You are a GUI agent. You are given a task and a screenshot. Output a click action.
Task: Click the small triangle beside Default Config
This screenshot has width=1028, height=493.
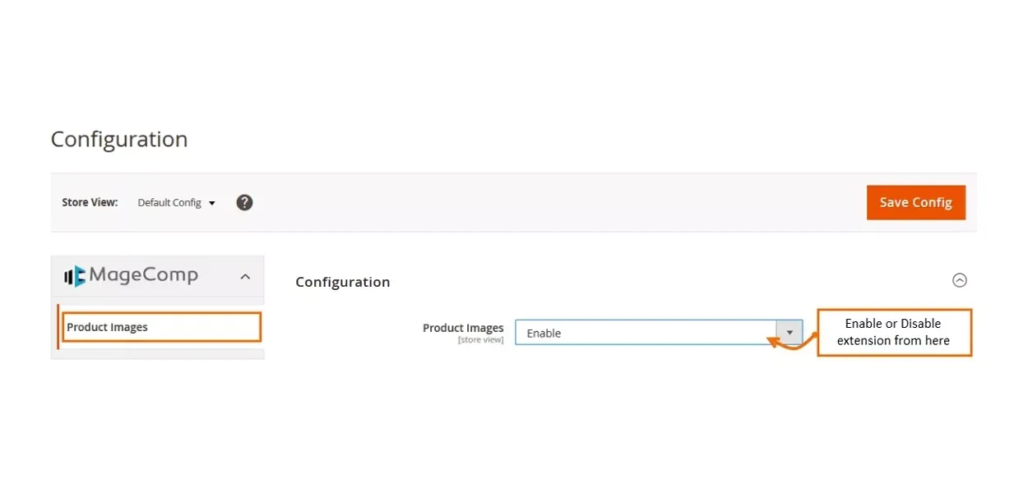click(x=211, y=203)
